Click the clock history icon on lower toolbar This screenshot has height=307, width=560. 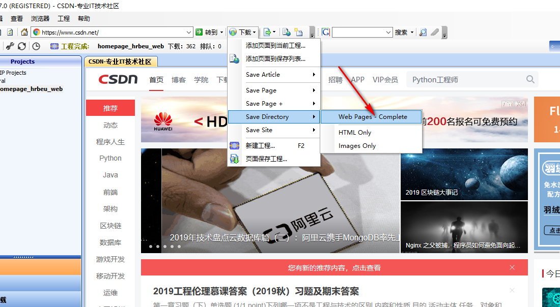pyautogui.click(x=36, y=46)
